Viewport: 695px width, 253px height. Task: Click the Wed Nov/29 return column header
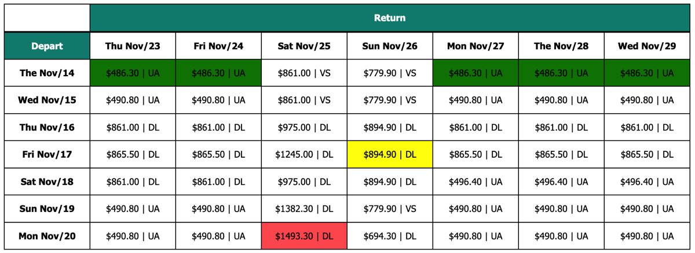(647, 46)
